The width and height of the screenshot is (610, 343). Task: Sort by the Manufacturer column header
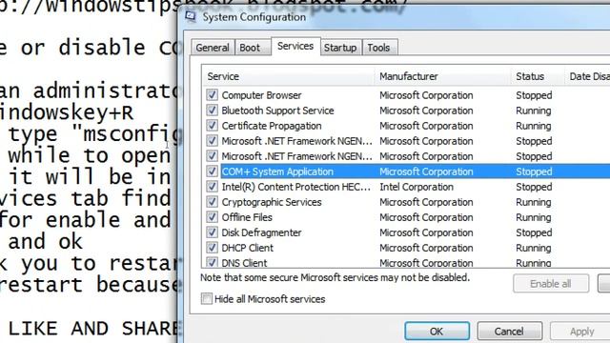coord(442,76)
